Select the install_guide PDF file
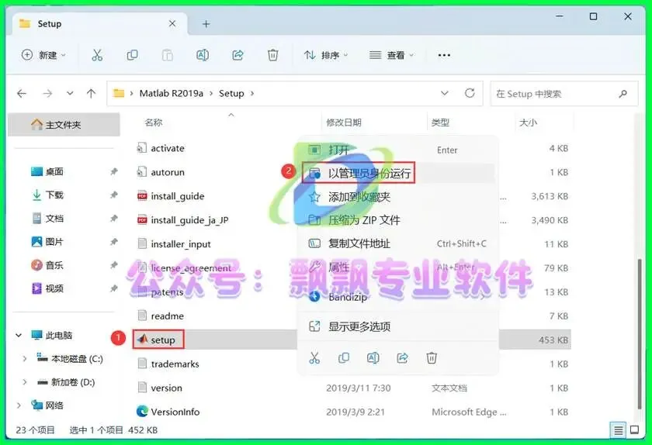Image resolution: width=652 pixels, height=445 pixels. (x=171, y=196)
